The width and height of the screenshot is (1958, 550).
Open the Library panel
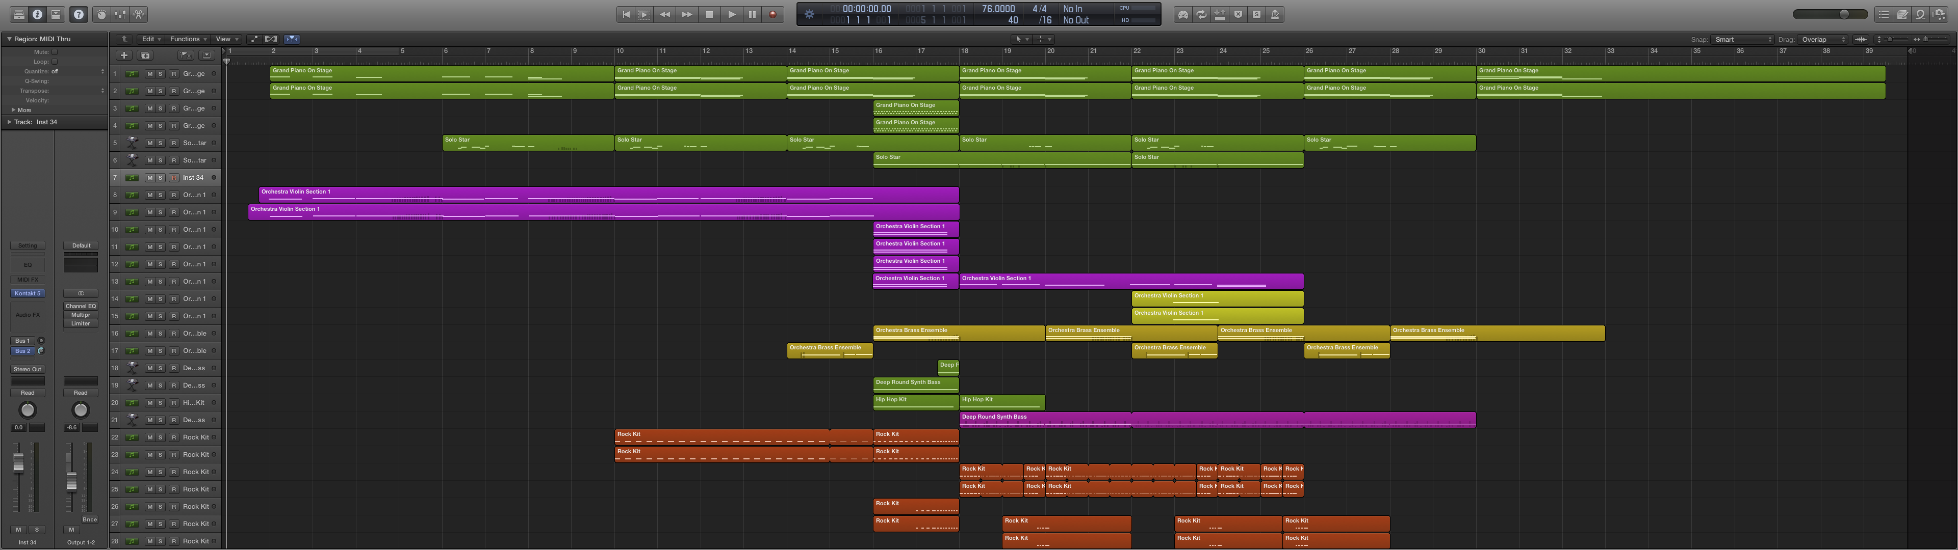[x=18, y=14]
